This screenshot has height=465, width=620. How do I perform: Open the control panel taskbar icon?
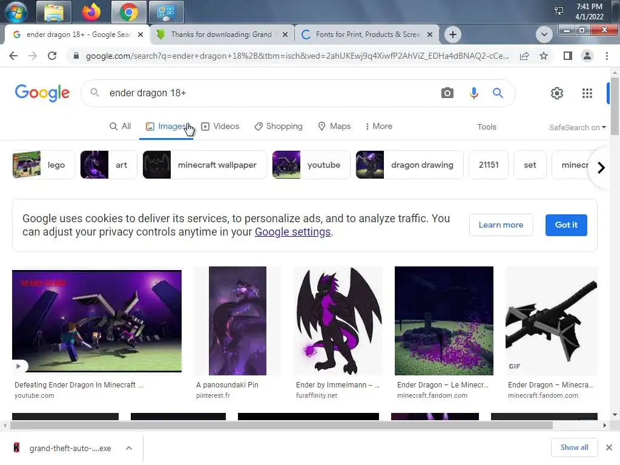click(167, 12)
